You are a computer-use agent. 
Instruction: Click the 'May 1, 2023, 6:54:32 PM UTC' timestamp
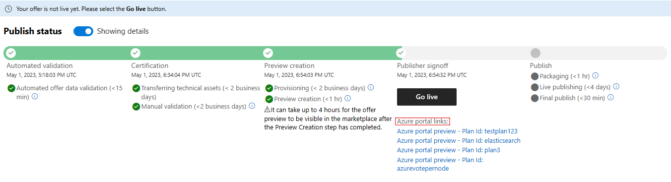(x=432, y=75)
